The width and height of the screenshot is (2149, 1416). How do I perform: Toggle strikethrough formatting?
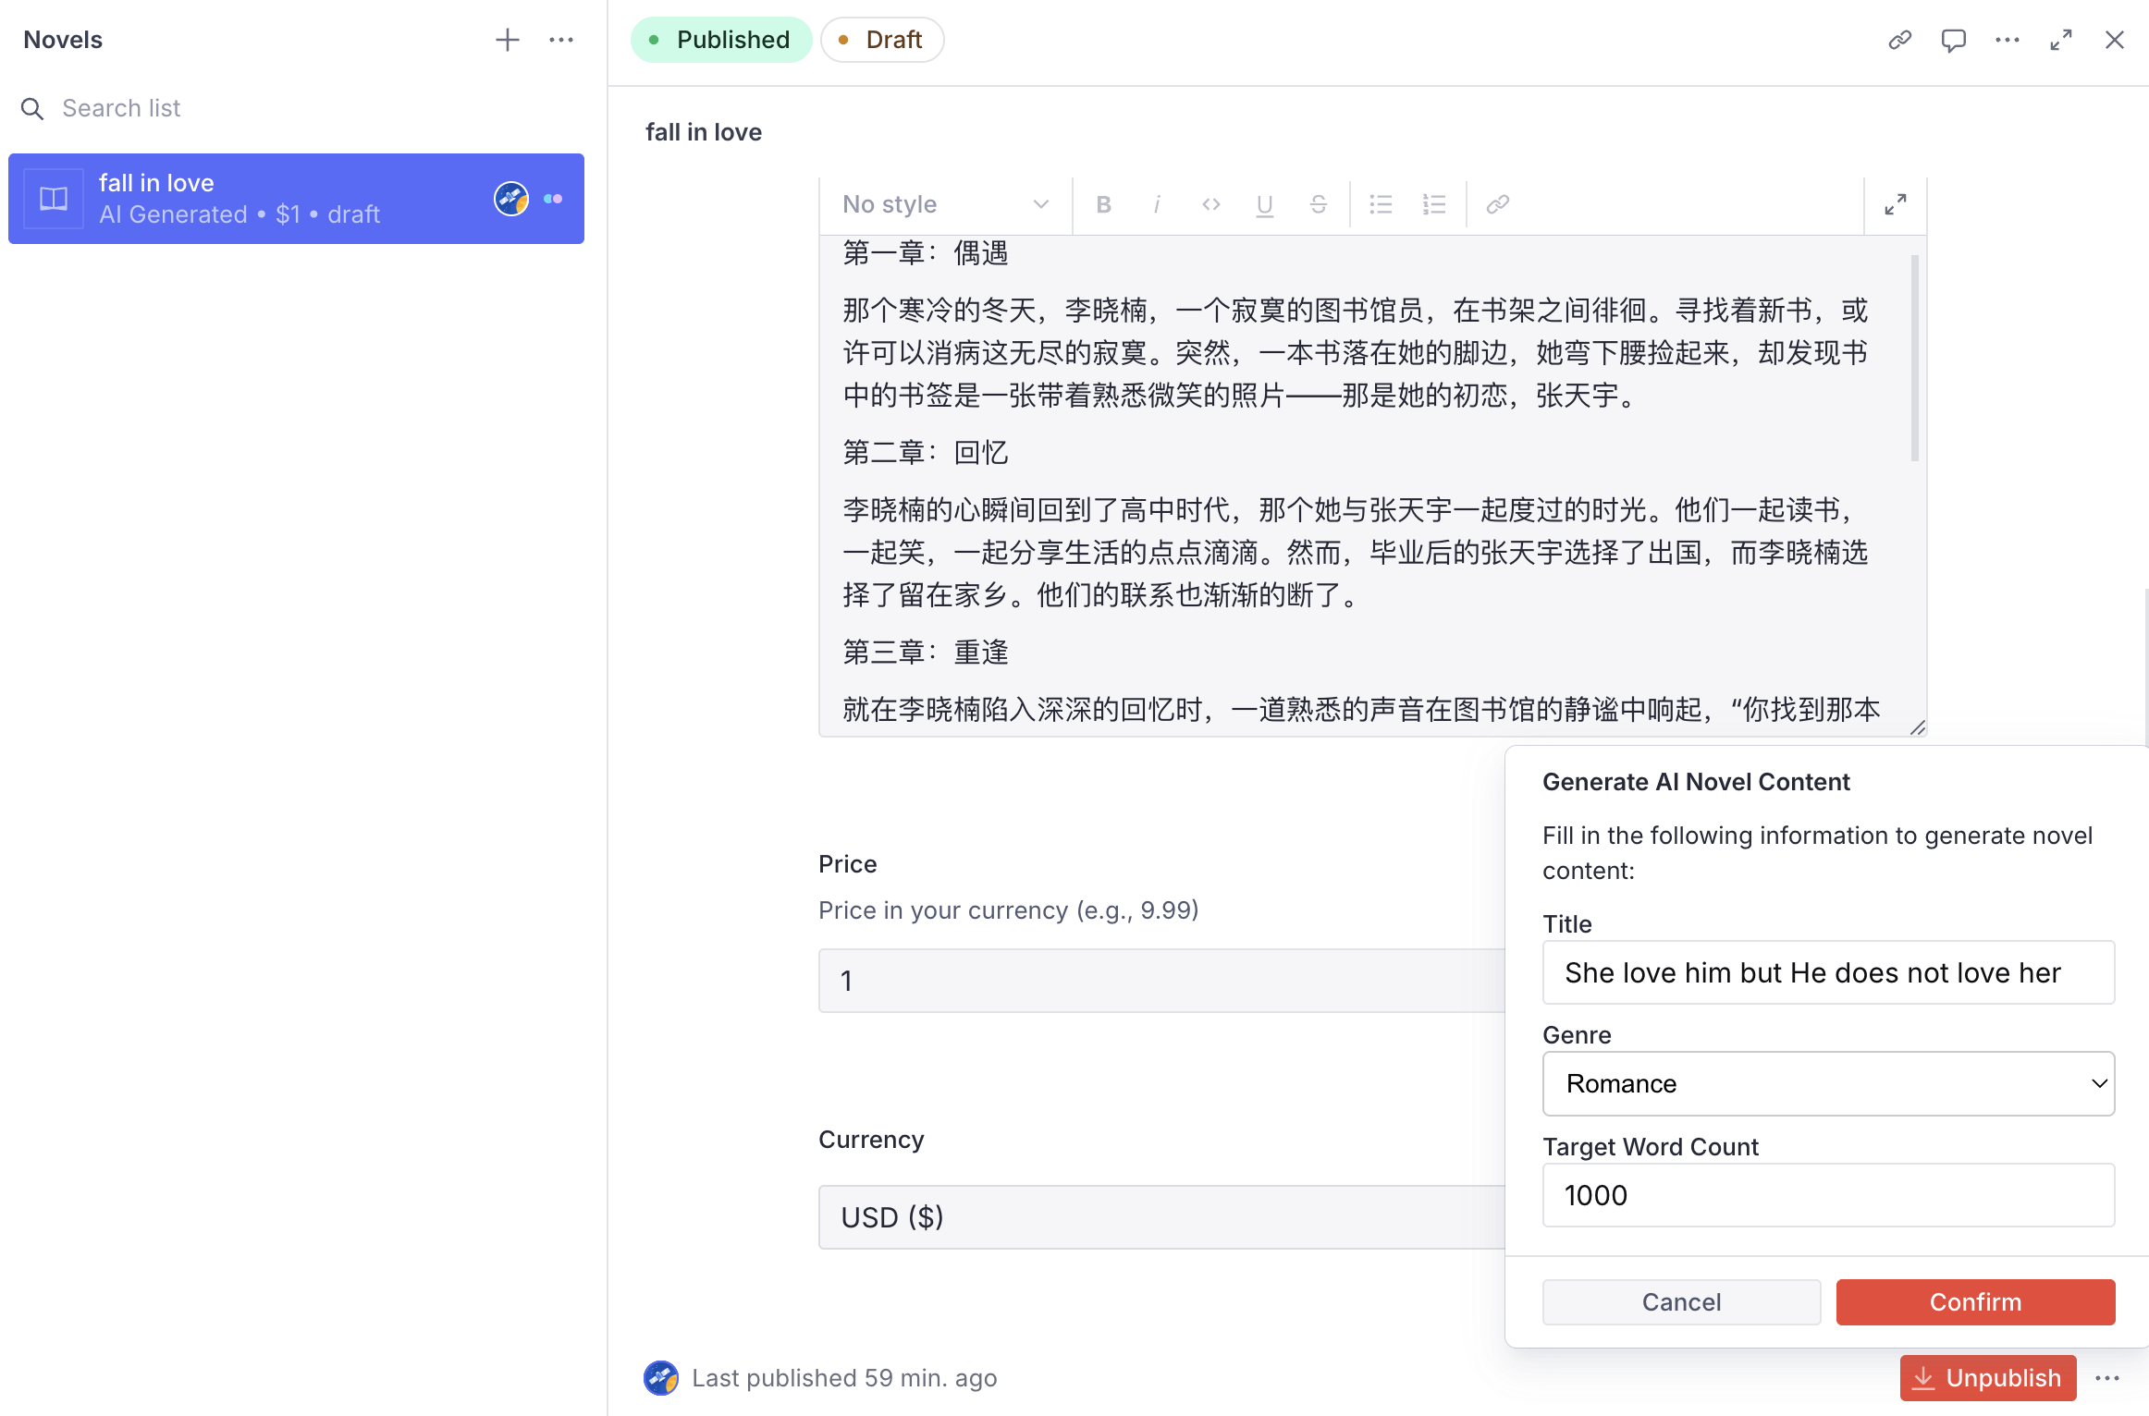click(x=1318, y=204)
